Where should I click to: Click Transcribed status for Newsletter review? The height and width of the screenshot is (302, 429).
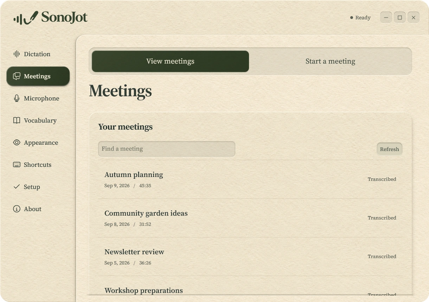click(x=382, y=256)
